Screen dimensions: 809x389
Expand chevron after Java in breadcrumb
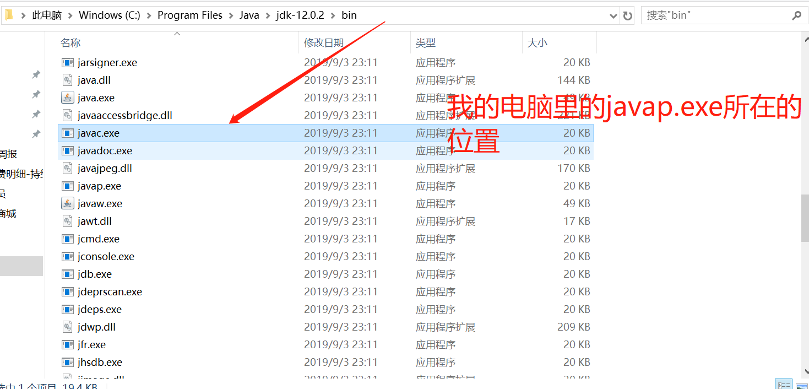[267, 15]
